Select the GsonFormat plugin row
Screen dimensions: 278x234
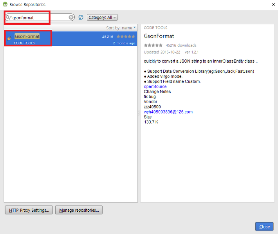[x=70, y=39]
